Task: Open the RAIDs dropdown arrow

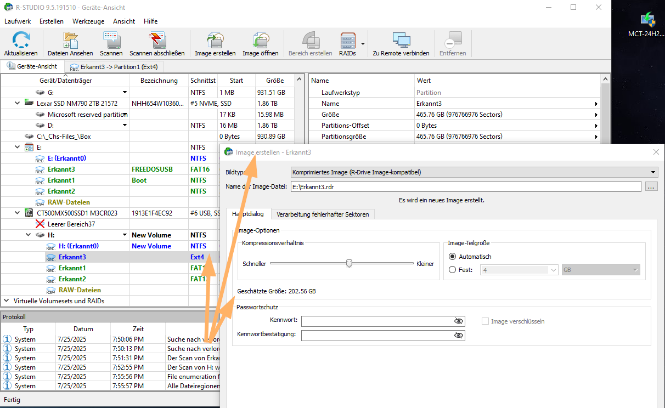Action: tap(363, 44)
